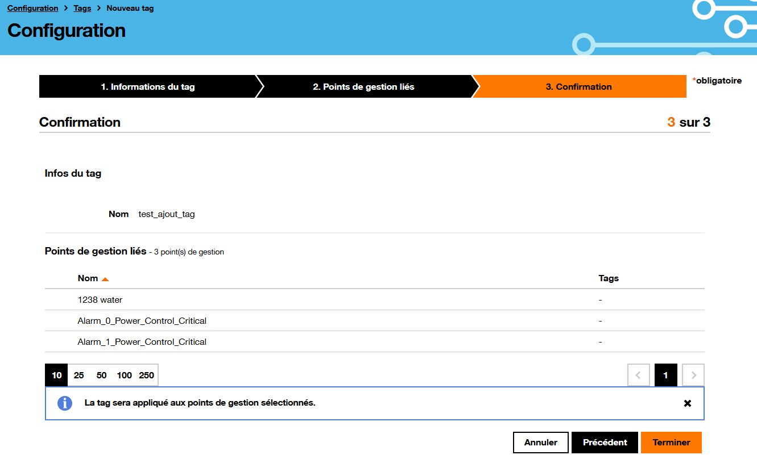Click the Alarm_0_Power_Control_Critical row
The image size is (757, 459).
coord(142,320)
